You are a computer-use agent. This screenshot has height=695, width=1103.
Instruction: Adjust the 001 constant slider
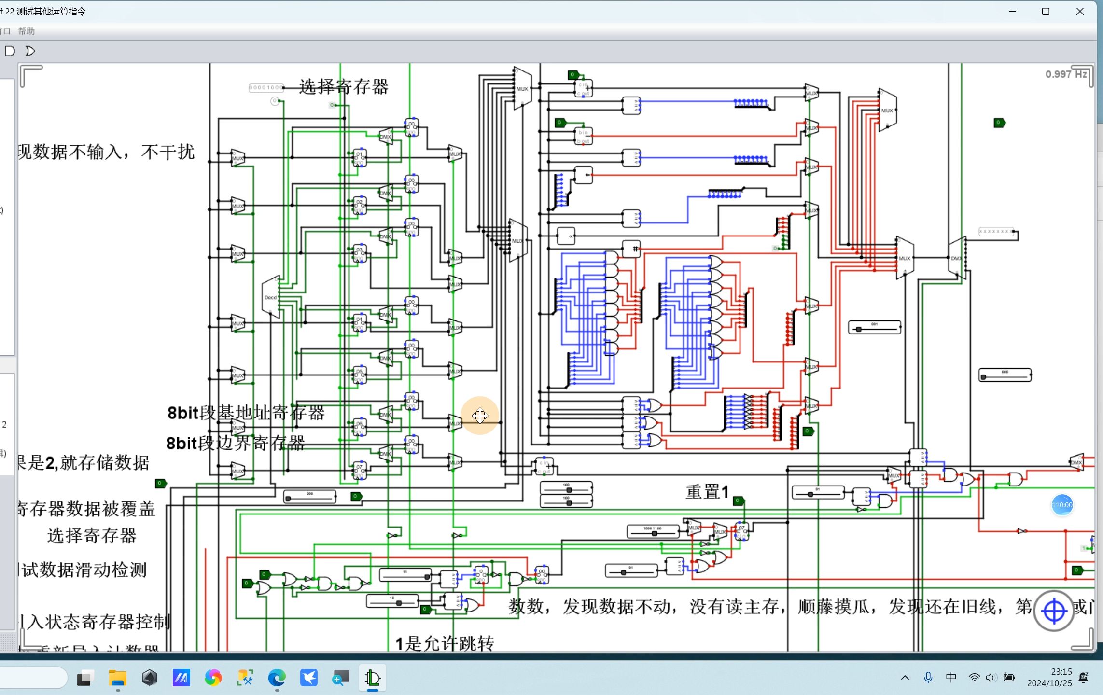click(874, 327)
